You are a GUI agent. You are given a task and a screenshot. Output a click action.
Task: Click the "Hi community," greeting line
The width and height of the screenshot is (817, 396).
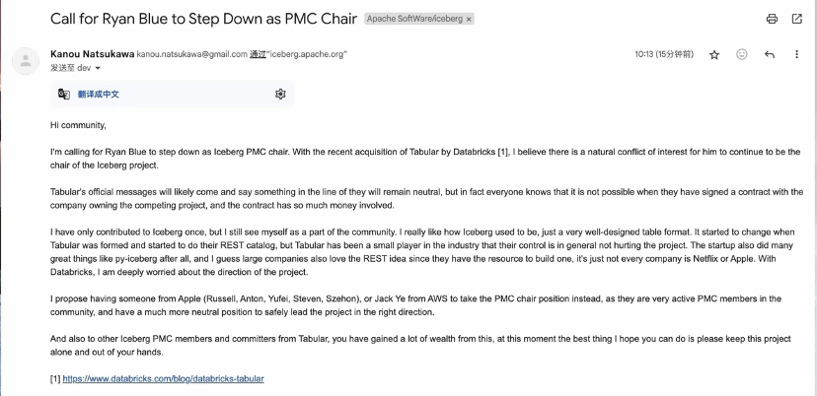[78, 125]
